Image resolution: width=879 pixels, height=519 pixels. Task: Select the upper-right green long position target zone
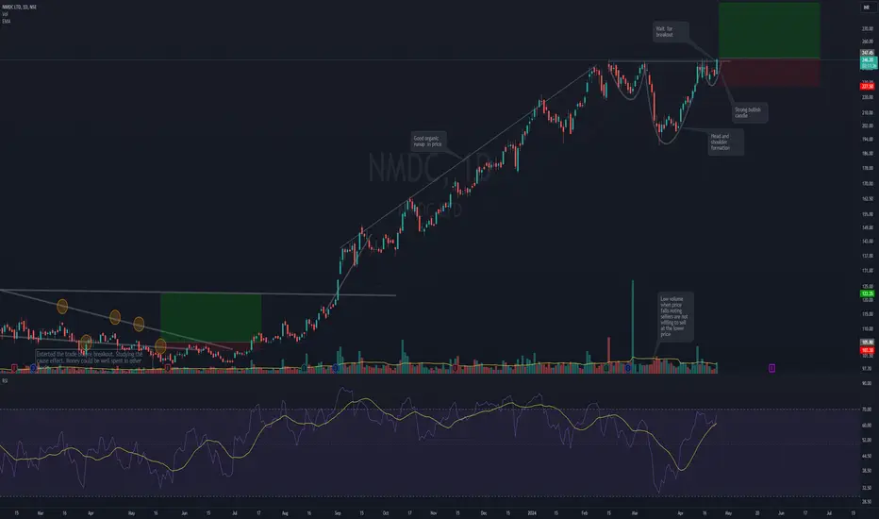[x=770, y=30]
